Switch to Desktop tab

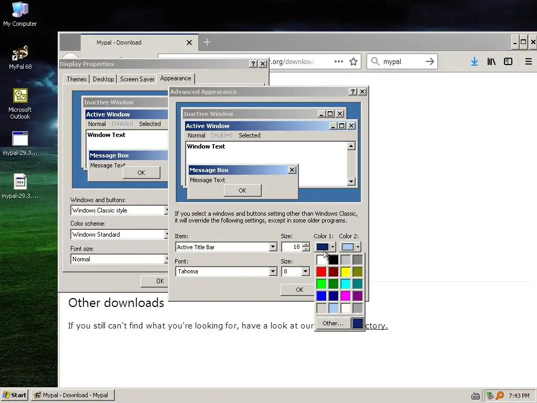pyautogui.click(x=103, y=79)
